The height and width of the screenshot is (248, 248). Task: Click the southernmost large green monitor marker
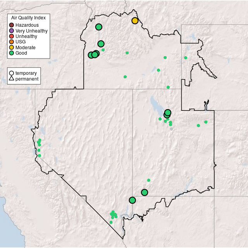tap(132, 200)
